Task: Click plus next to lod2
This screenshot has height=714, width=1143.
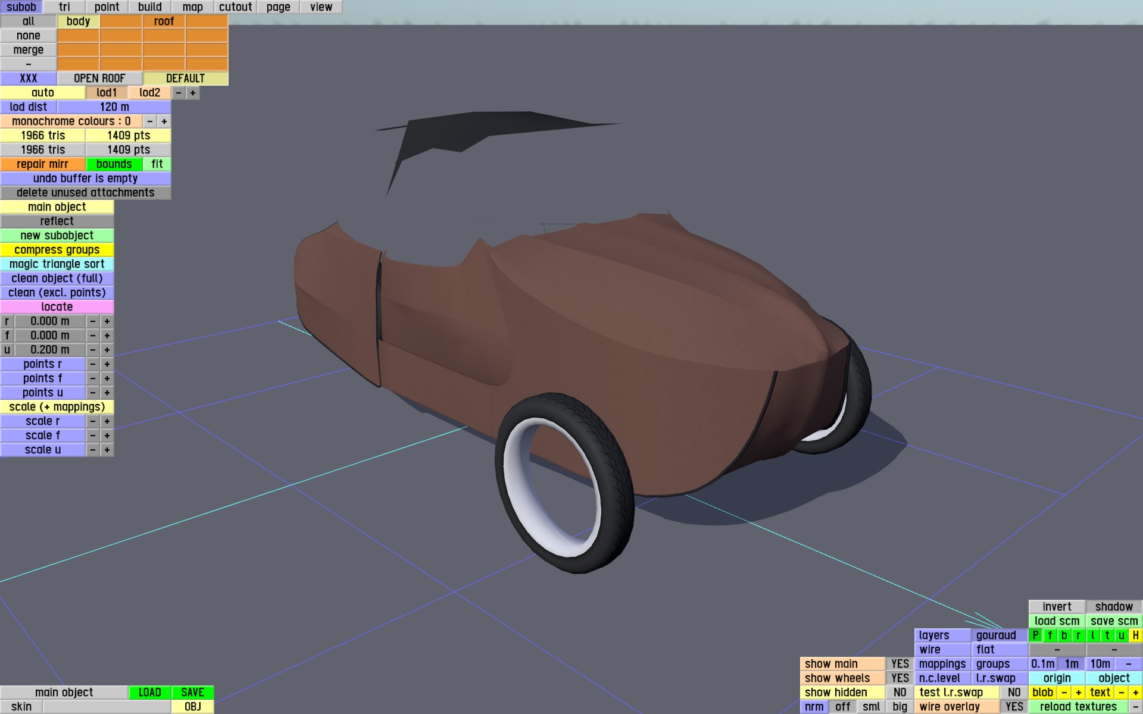Action: tap(192, 93)
